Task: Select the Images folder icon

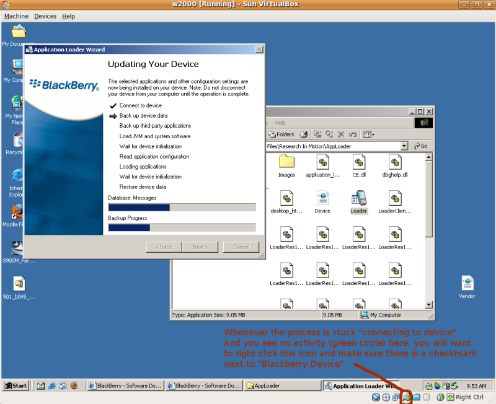Action: [x=286, y=162]
